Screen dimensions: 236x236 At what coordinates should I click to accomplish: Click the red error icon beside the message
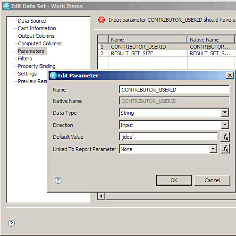click(101, 20)
